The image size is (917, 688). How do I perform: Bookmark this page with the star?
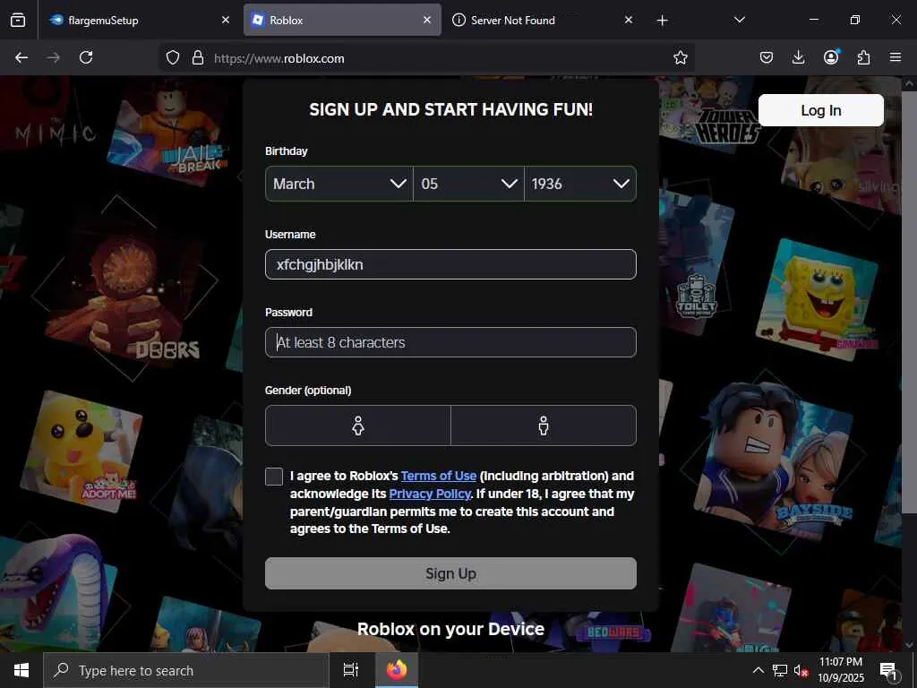(x=681, y=58)
